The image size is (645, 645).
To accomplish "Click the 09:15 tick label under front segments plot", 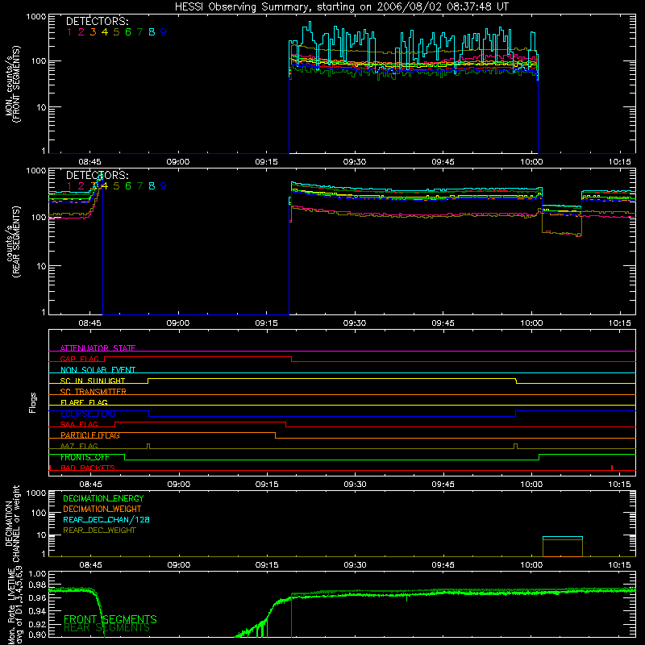I will click(266, 162).
